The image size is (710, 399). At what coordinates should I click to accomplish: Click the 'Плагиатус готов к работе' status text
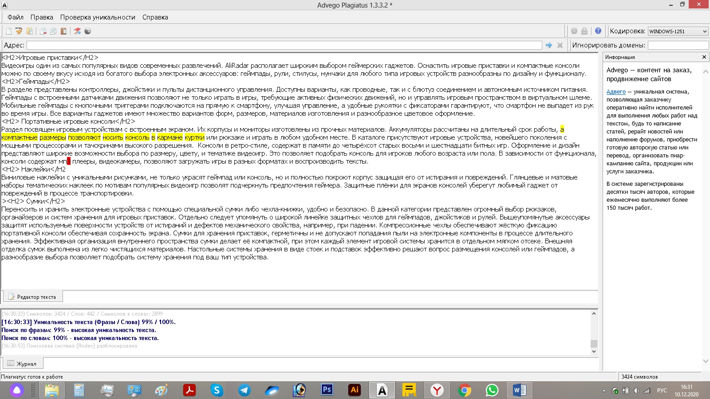click(32, 377)
